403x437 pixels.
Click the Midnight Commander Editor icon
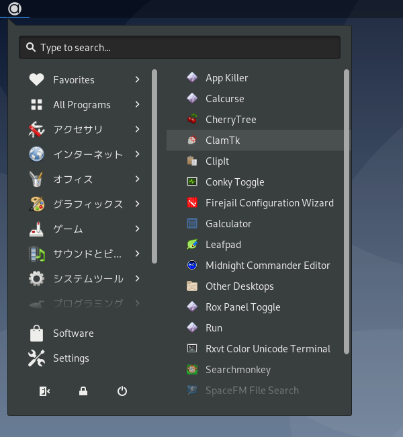tap(192, 265)
